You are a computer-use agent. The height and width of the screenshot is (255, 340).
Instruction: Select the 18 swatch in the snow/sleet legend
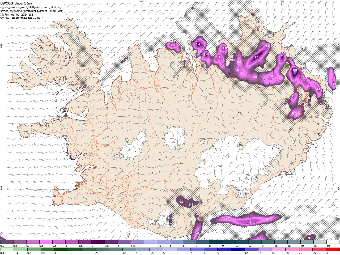pyautogui.click(x=294, y=242)
